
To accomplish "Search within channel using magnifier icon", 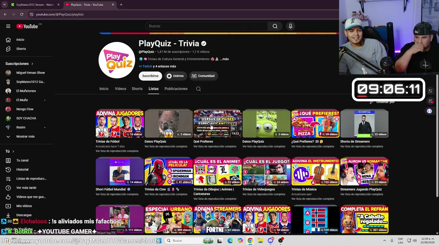I will pos(198,89).
